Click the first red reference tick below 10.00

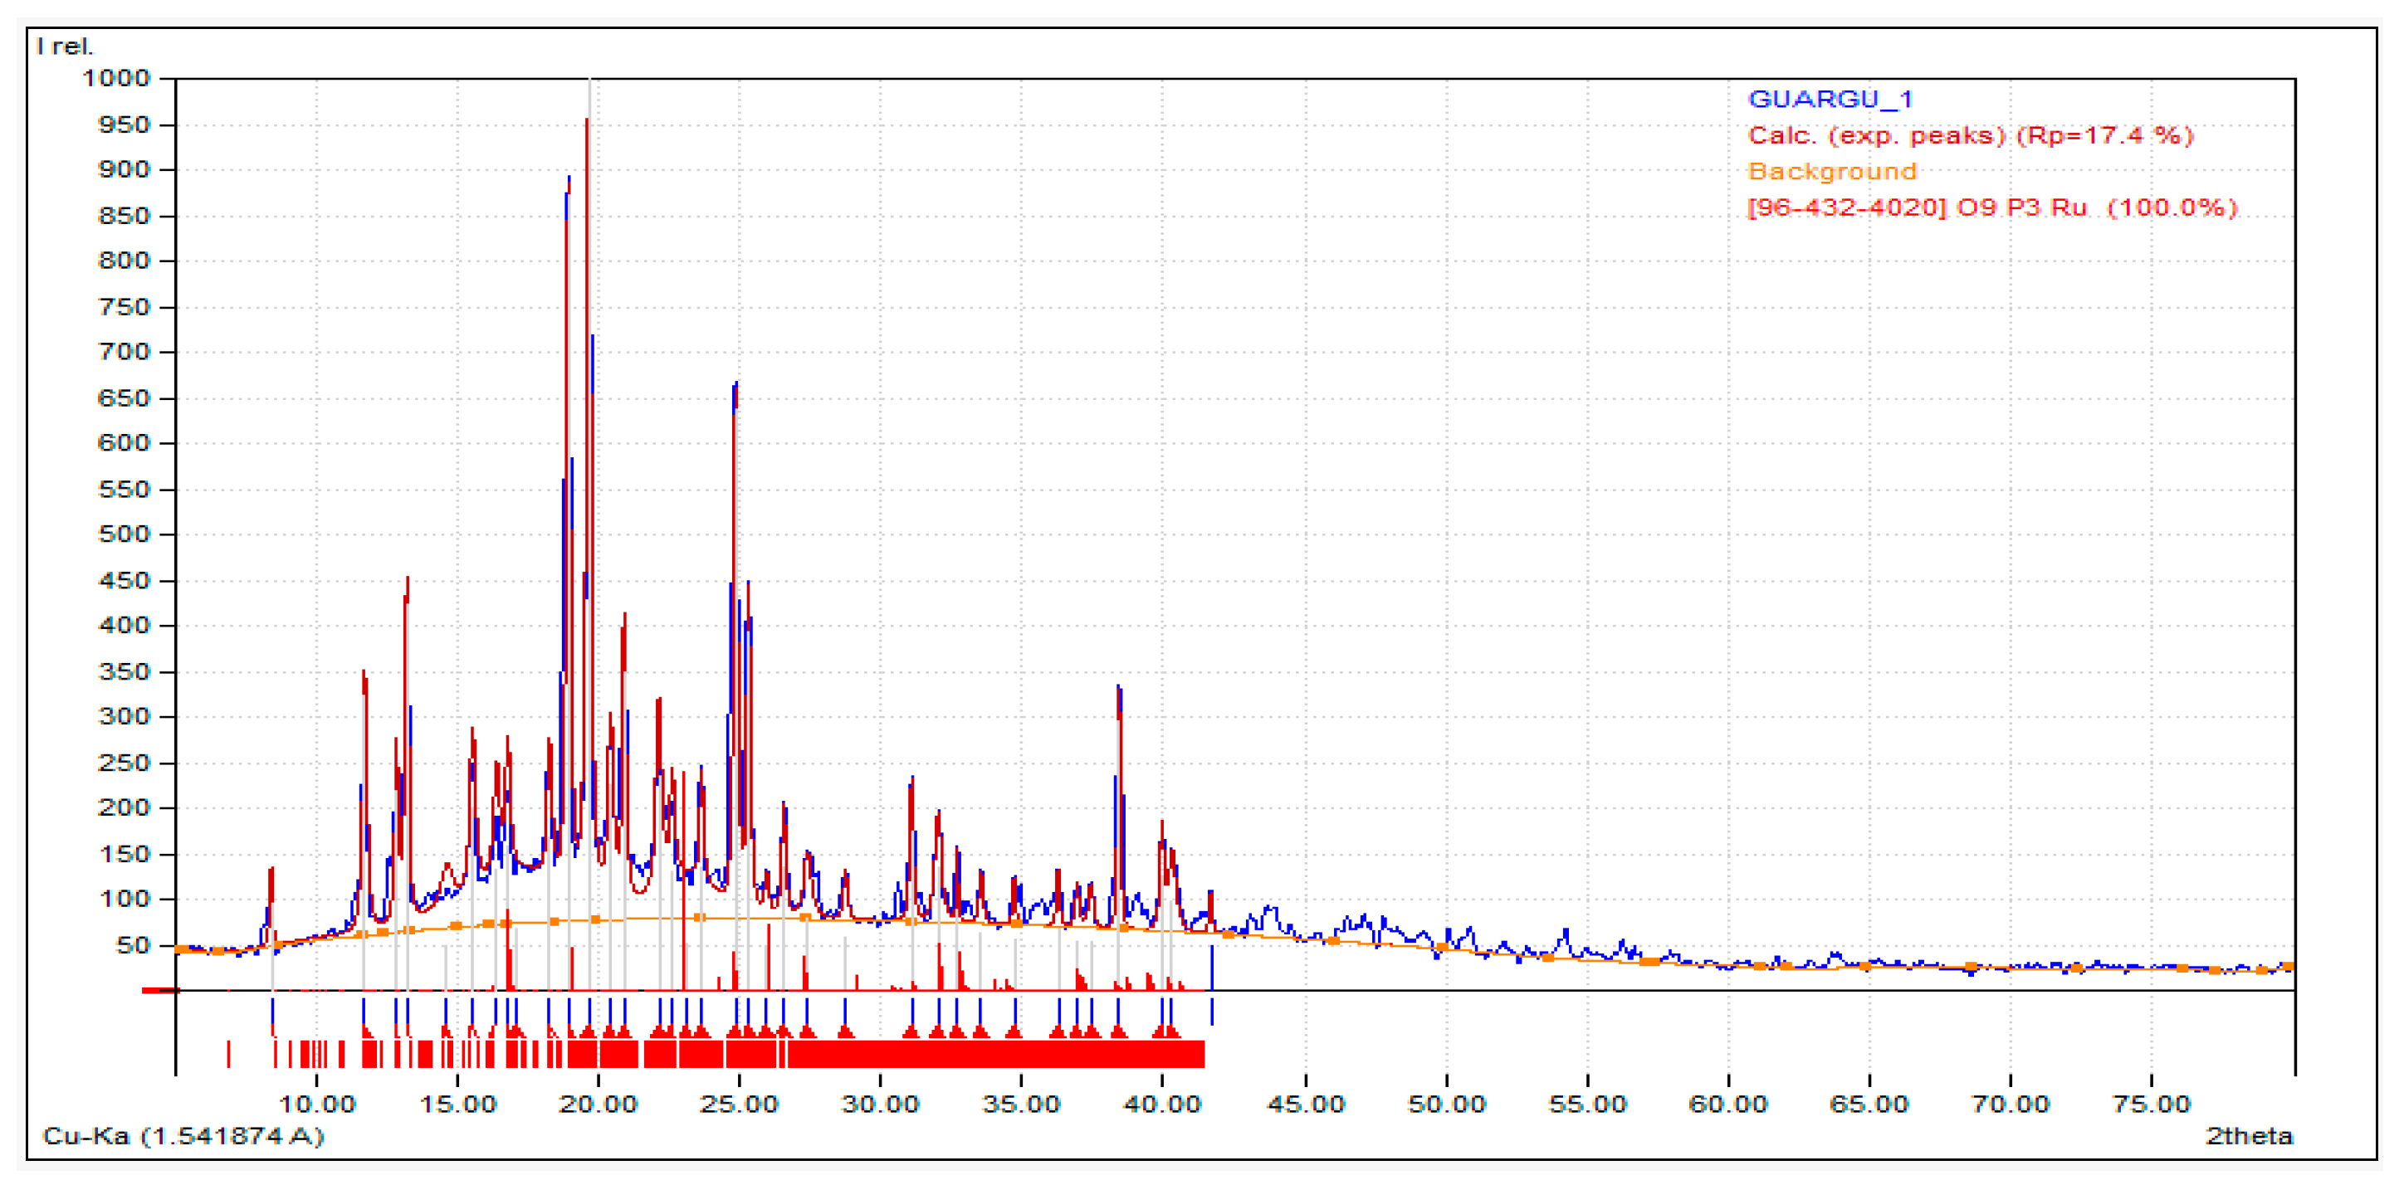click(x=228, y=1055)
